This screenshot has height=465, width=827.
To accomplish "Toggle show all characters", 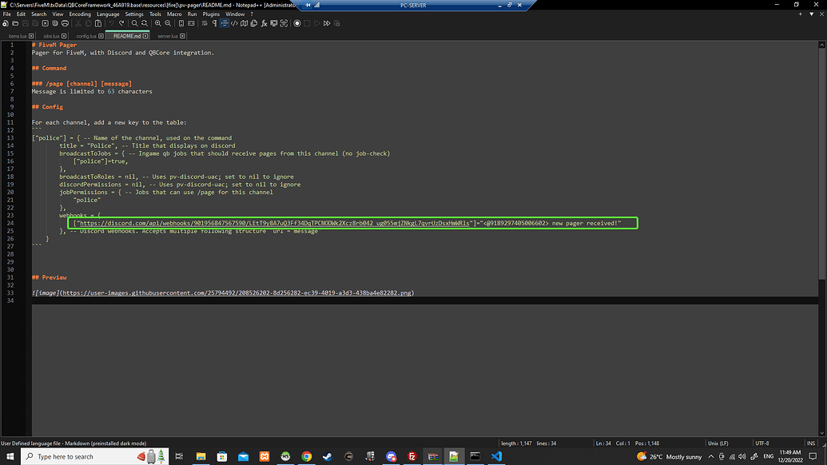I will (213, 23).
